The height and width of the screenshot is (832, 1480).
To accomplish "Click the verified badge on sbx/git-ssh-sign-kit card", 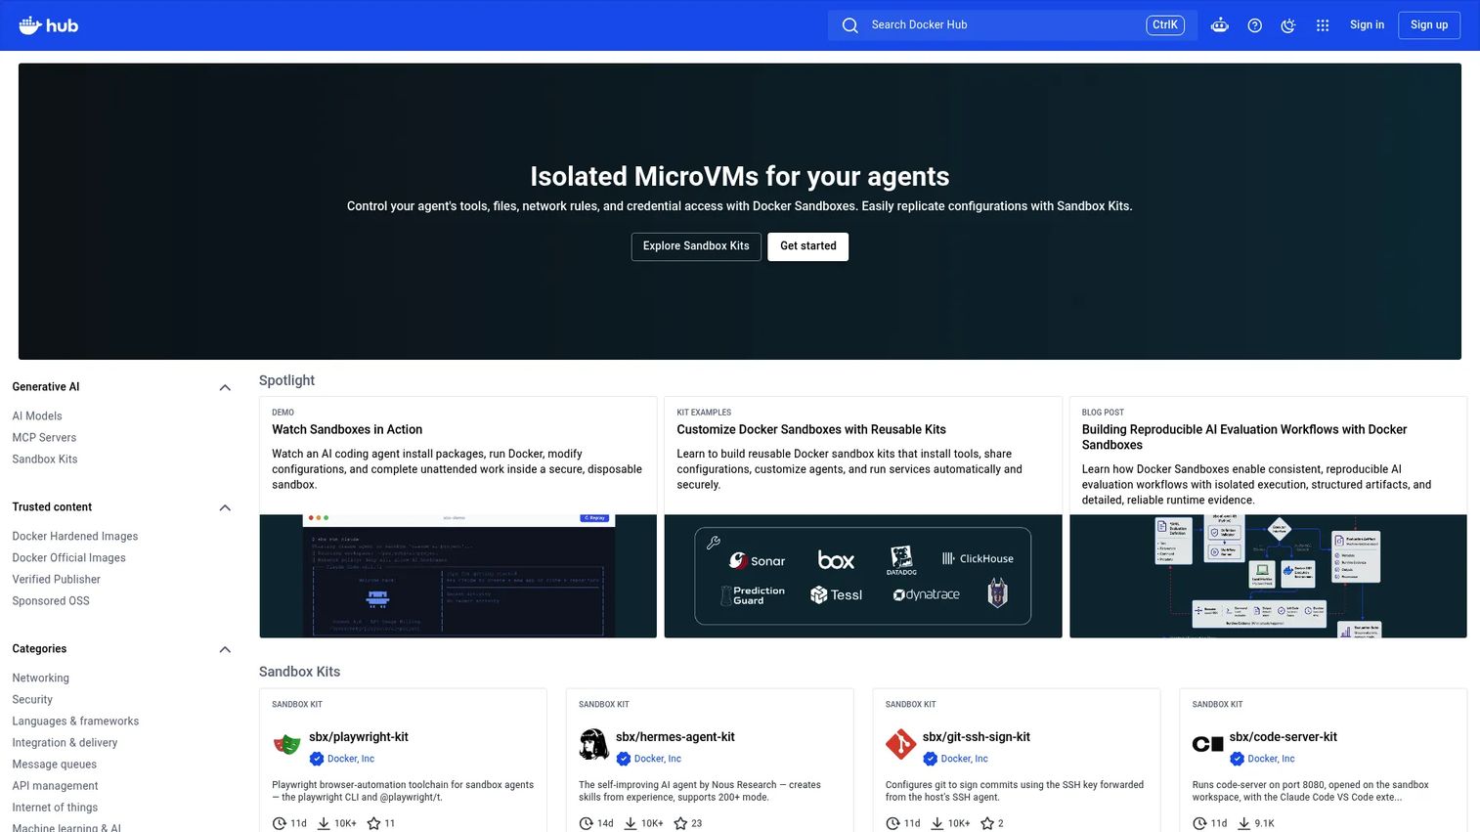I will coord(930,759).
